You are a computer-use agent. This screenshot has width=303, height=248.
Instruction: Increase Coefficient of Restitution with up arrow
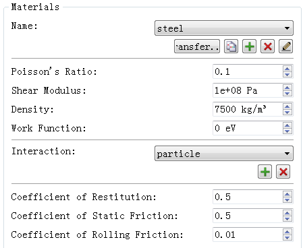pyautogui.click(x=287, y=194)
